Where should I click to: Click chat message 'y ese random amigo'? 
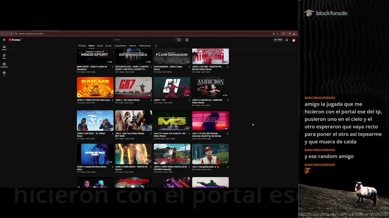329,157
